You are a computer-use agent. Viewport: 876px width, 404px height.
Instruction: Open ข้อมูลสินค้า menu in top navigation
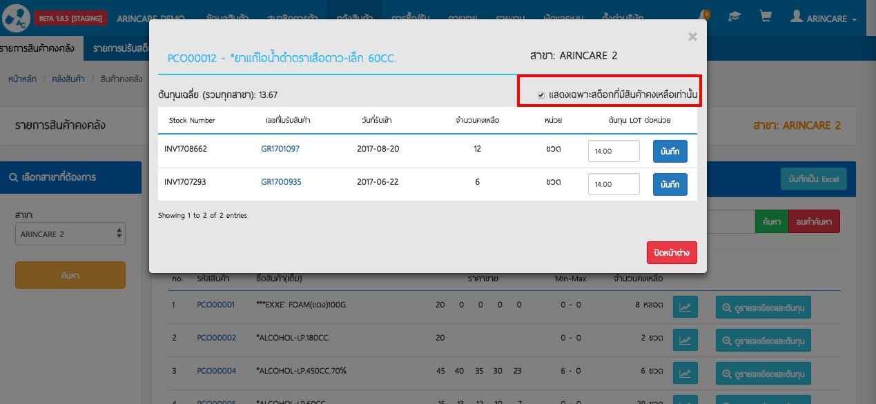click(228, 19)
